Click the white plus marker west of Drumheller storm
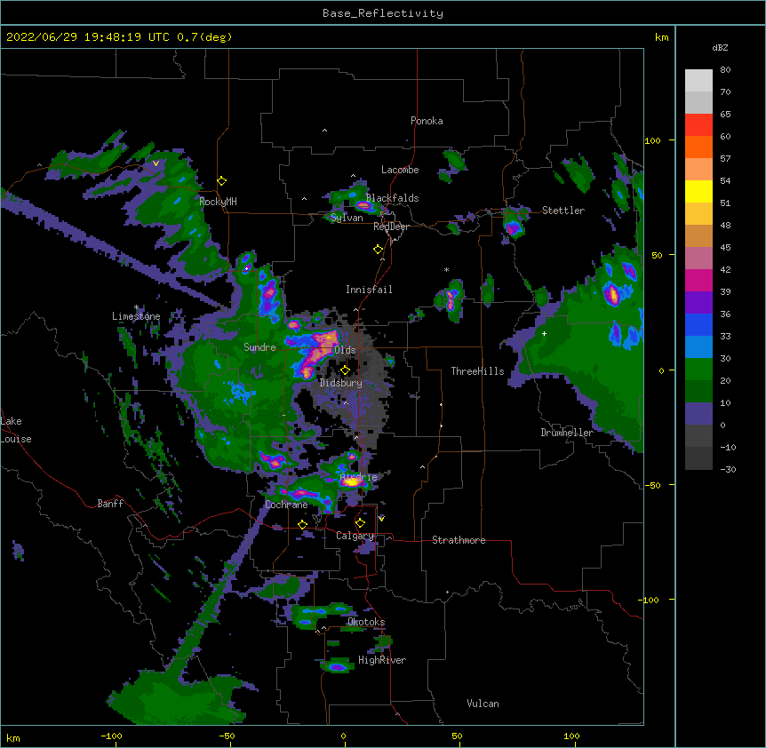766x748 pixels. point(544,334)
